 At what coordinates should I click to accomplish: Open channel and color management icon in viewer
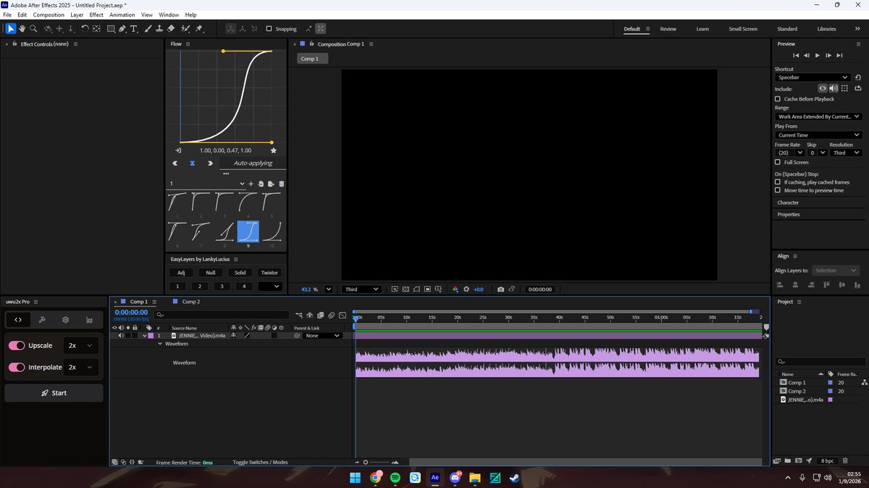pyautogui.click(x=456, y=289)
